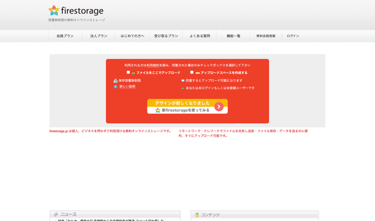Click the あなたは未ログインもしくは未登録ユーザーです text
The width and height of the screenshot is (375, 221).
click(220, 88)
